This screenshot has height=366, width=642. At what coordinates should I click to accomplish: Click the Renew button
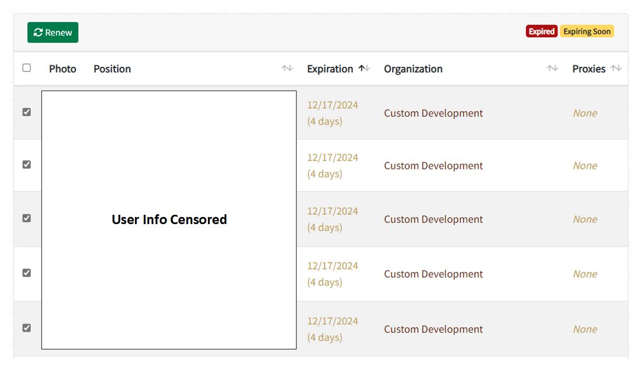53,32
